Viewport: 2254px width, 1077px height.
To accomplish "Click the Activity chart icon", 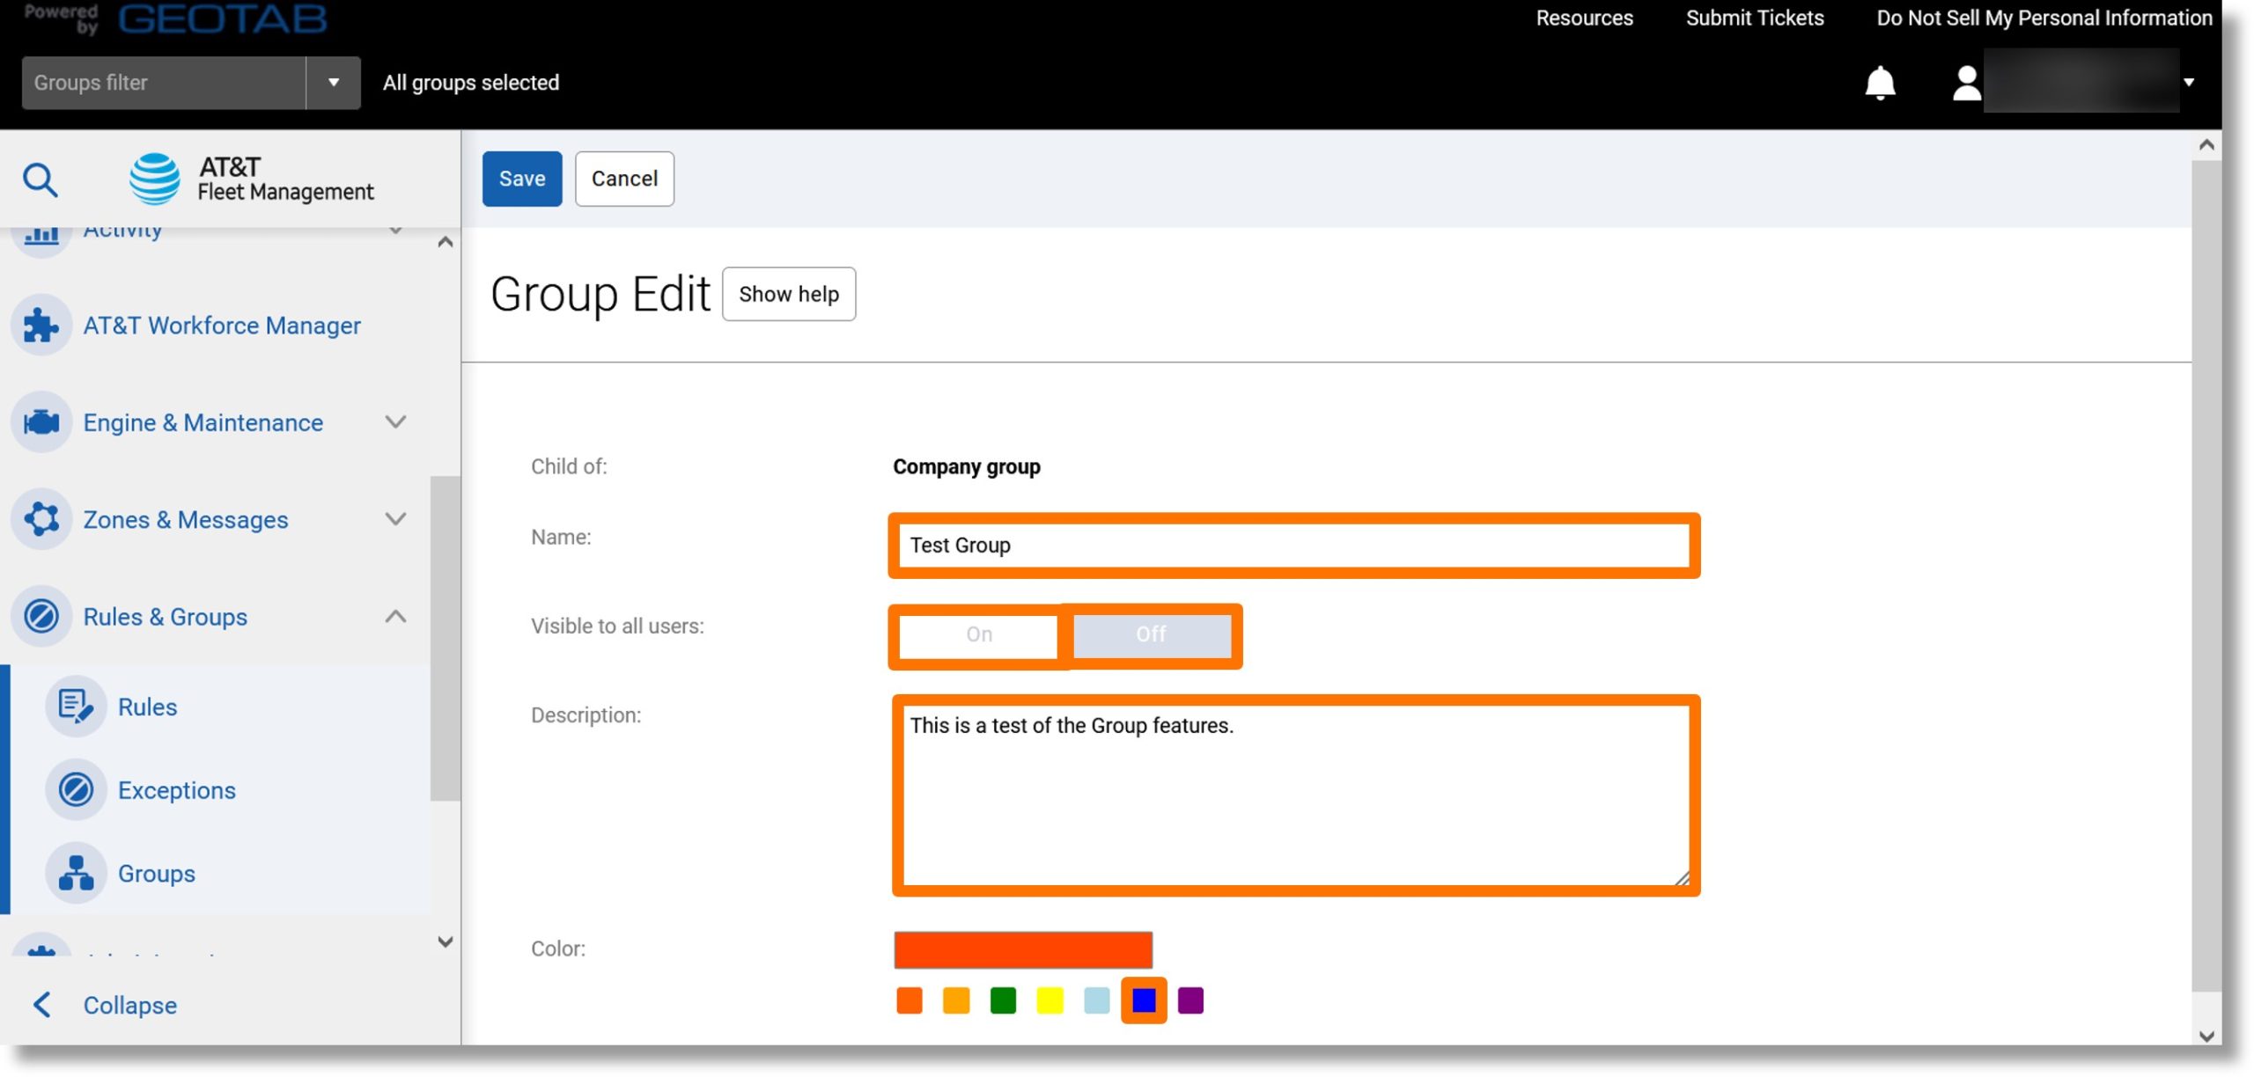I will click(x=41, y=236).
